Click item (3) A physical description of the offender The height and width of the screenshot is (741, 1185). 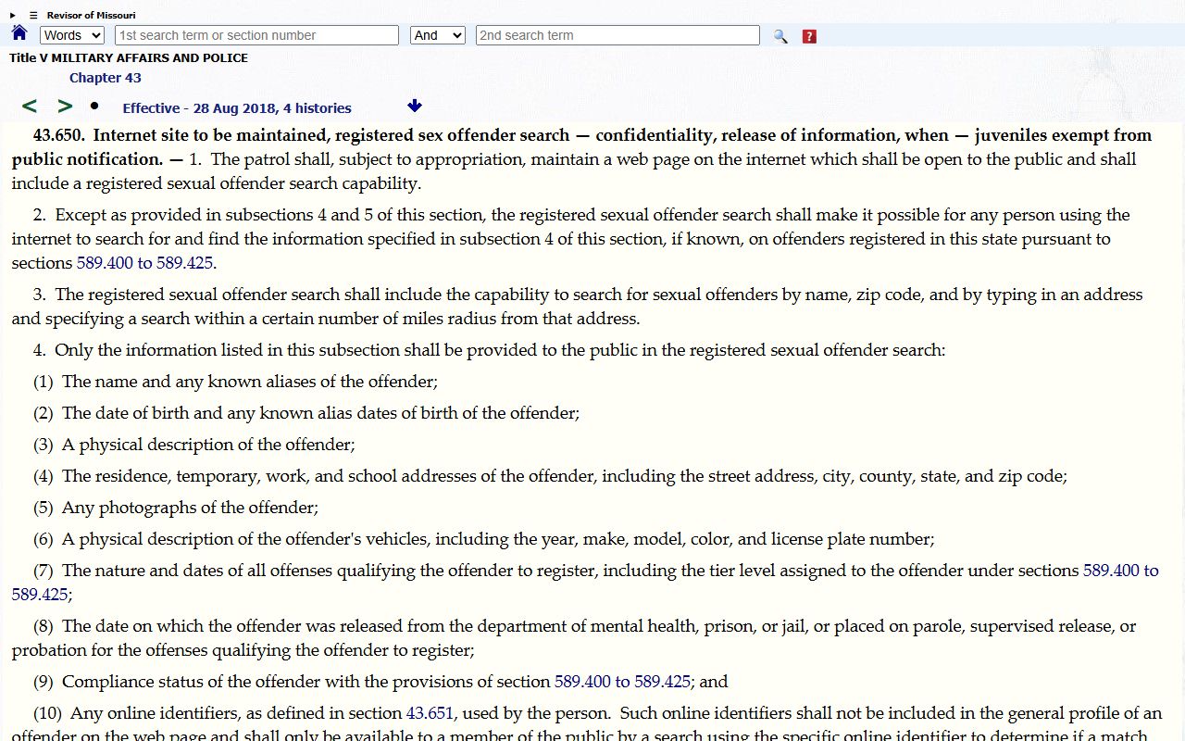point(194,445)
